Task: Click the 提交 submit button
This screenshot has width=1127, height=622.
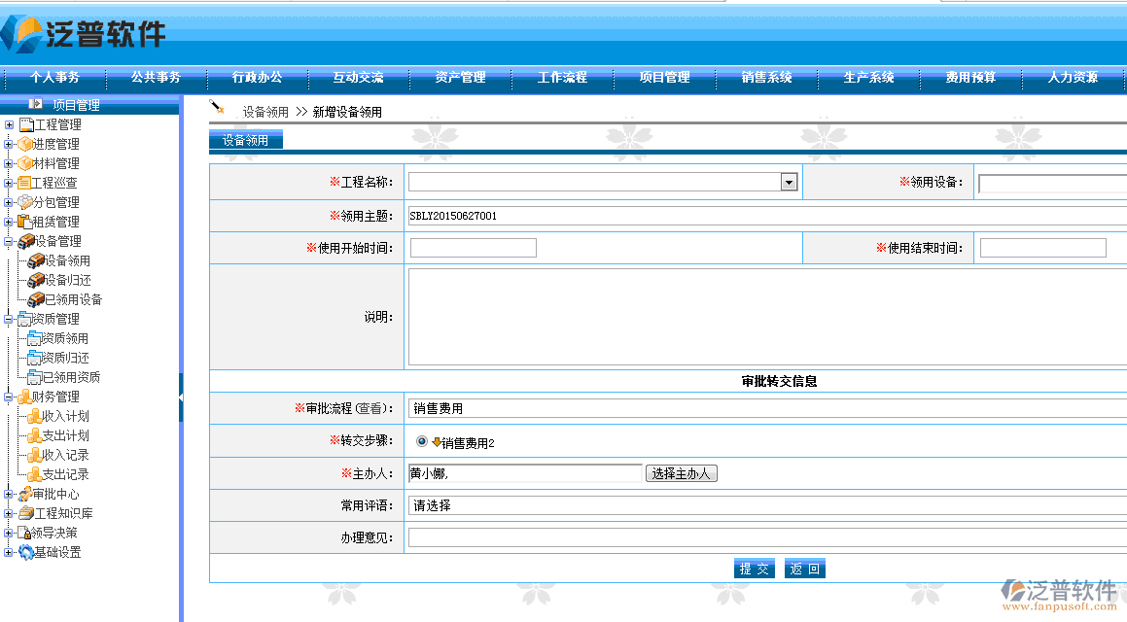Action: point(754,569)
